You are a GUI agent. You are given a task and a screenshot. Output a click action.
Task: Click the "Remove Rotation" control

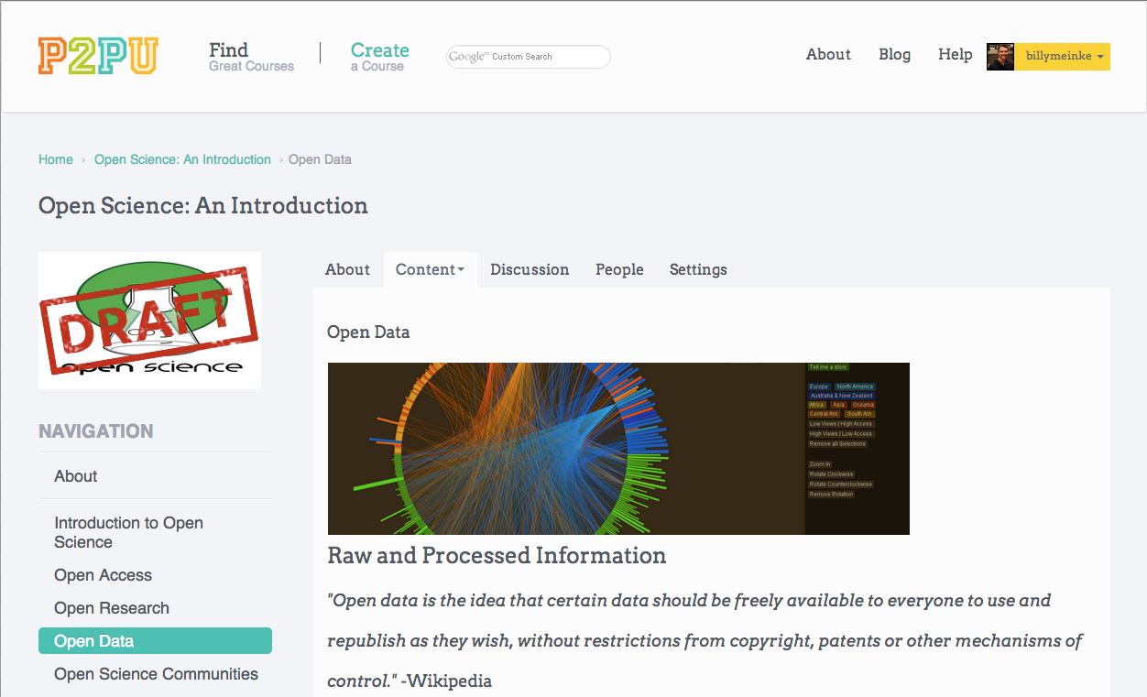[x=832, y=494]
